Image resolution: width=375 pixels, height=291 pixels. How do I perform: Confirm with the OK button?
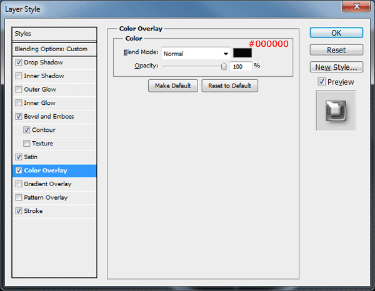(336, 32)
